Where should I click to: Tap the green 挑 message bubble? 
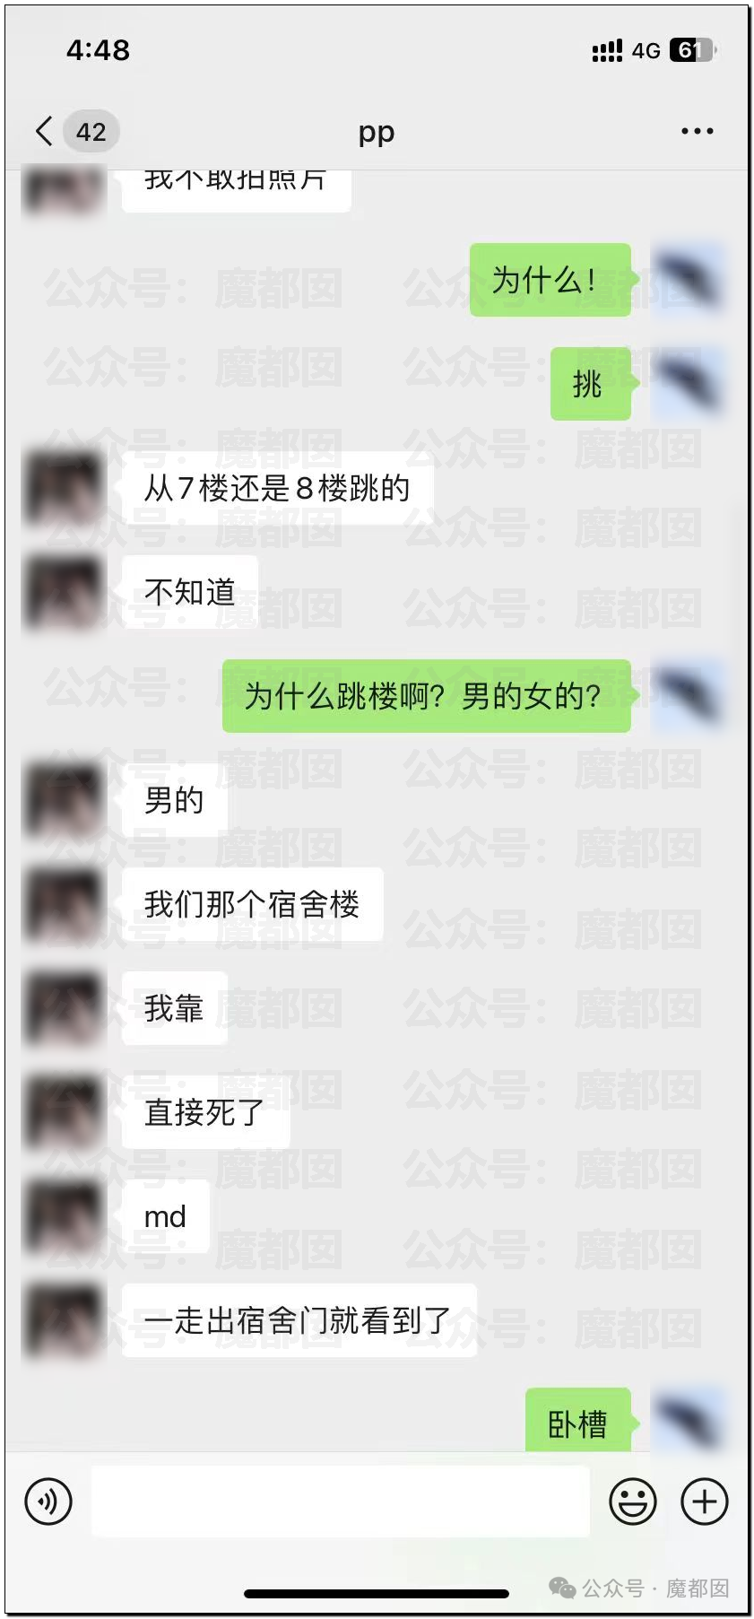tap(591, 384)
